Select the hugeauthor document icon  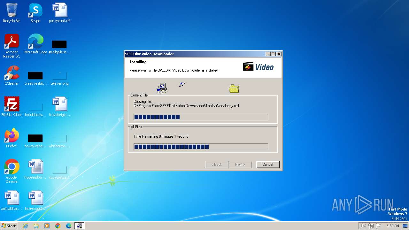click(x=35, y=169)
